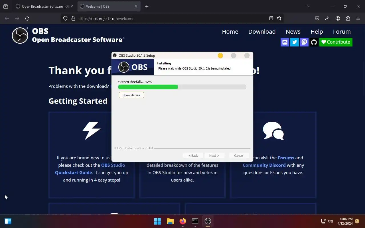Close the Welcome | OBS tab
Viewport: 365px width, 228px height.
click(136, 6)
